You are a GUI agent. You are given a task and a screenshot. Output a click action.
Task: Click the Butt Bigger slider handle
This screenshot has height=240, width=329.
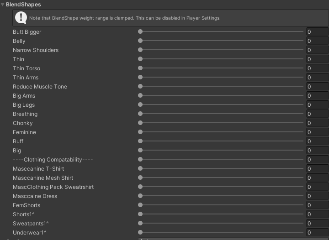140,32
